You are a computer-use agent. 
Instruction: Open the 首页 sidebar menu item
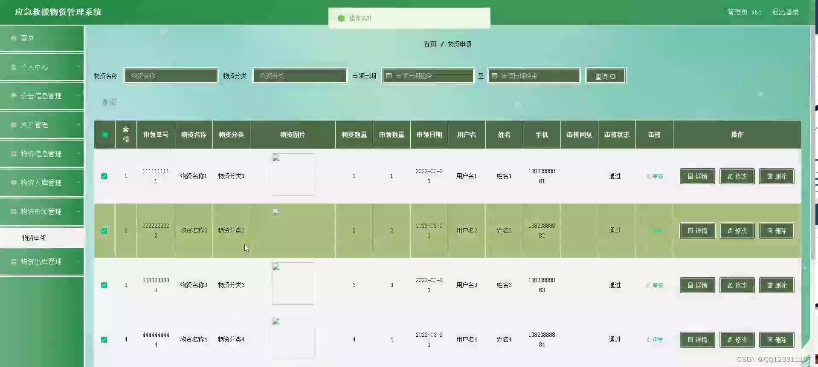42,38
